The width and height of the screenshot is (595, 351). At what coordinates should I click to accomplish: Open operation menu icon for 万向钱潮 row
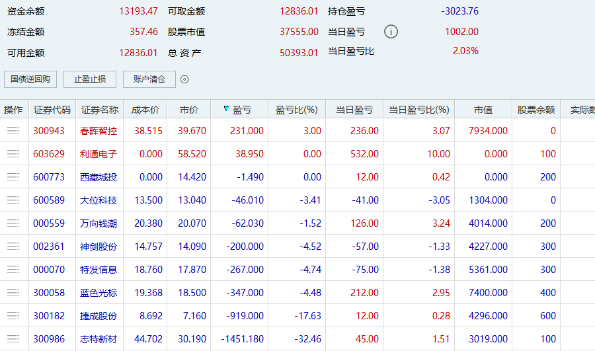click(x=13, y=223)
